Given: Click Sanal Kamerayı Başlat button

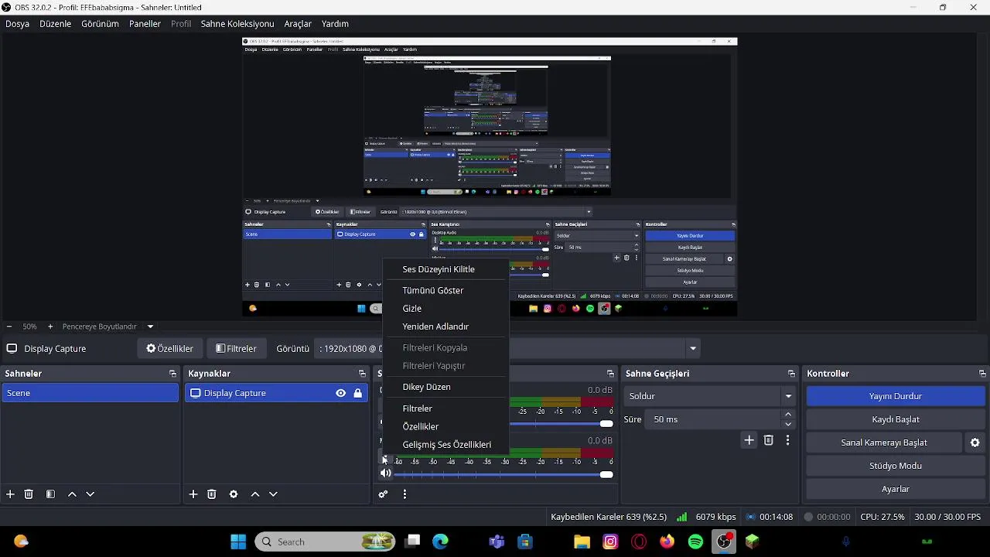Looking at the screenshot, I should coord(884,443).
